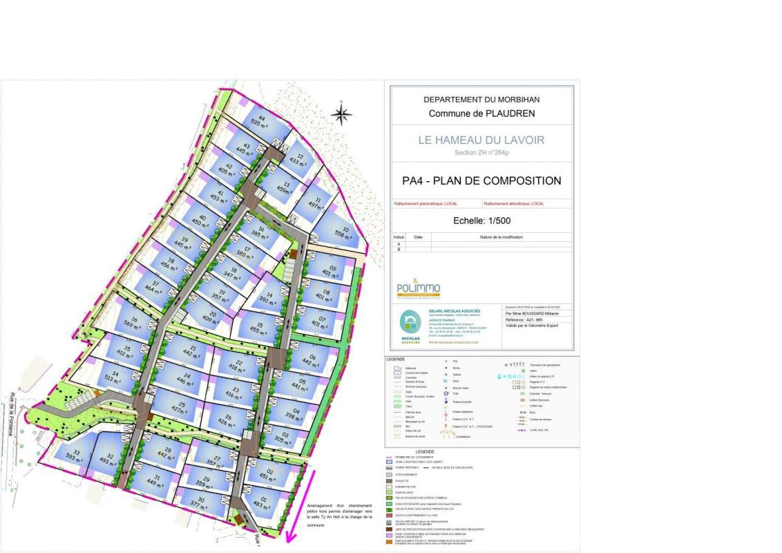
Task: Click lot 25 labeled 427 m²
Action: tap(180, 407)
